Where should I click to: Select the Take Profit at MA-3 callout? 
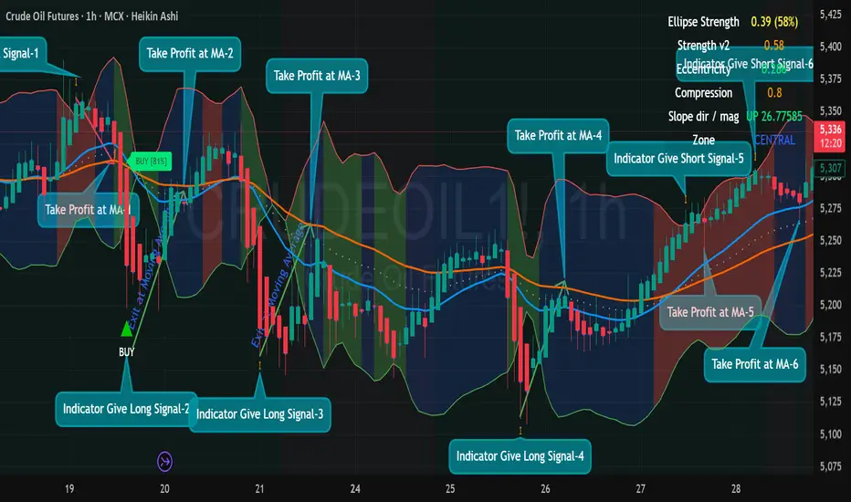point(317,76)
